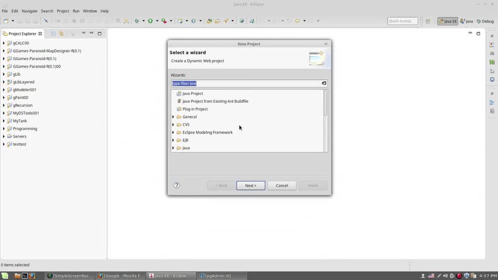The image size is (498, 280).
Task: Open the Search menu
Action: [47, 11]
